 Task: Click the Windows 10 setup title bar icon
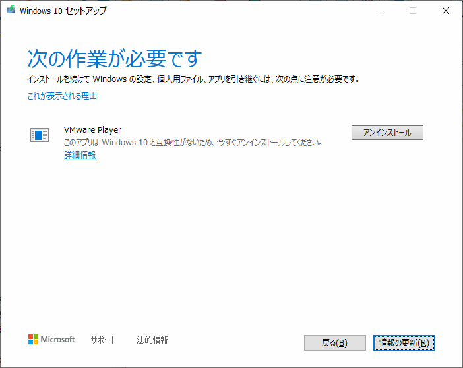pos(11,10)
